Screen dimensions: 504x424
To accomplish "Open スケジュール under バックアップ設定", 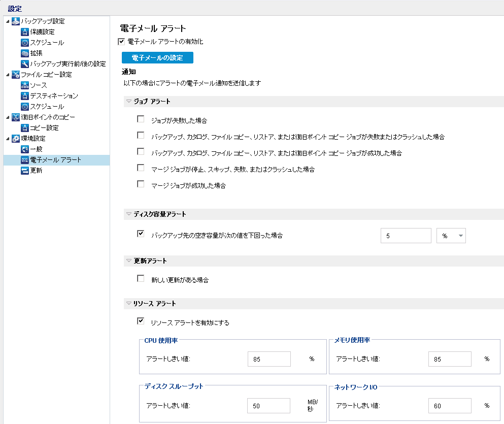I will point(47,43).
